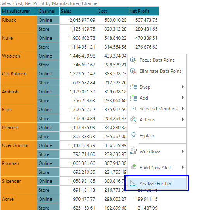Click Ribuck's Online channel cell

48,20
